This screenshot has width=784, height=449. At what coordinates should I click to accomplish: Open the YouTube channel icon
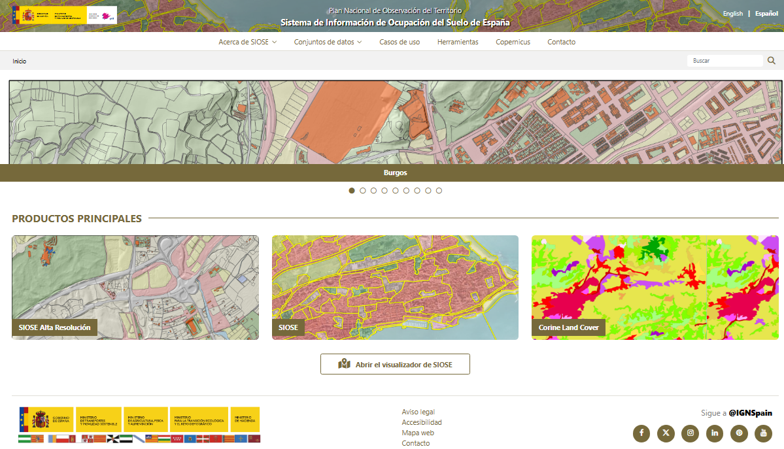coord(763,433)
